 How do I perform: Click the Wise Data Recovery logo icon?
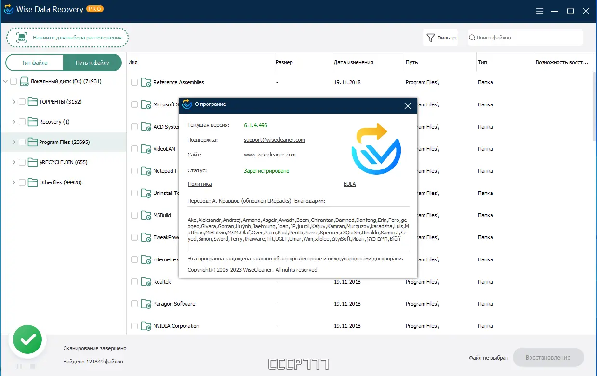click(x=8, y=9)
